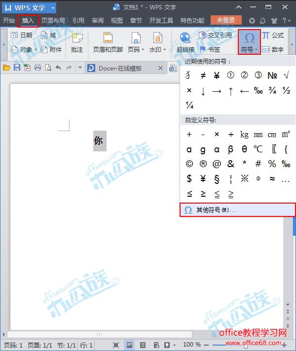
Task: Insert the circled number ③ symbol
Action: click(x=258, y=75)
